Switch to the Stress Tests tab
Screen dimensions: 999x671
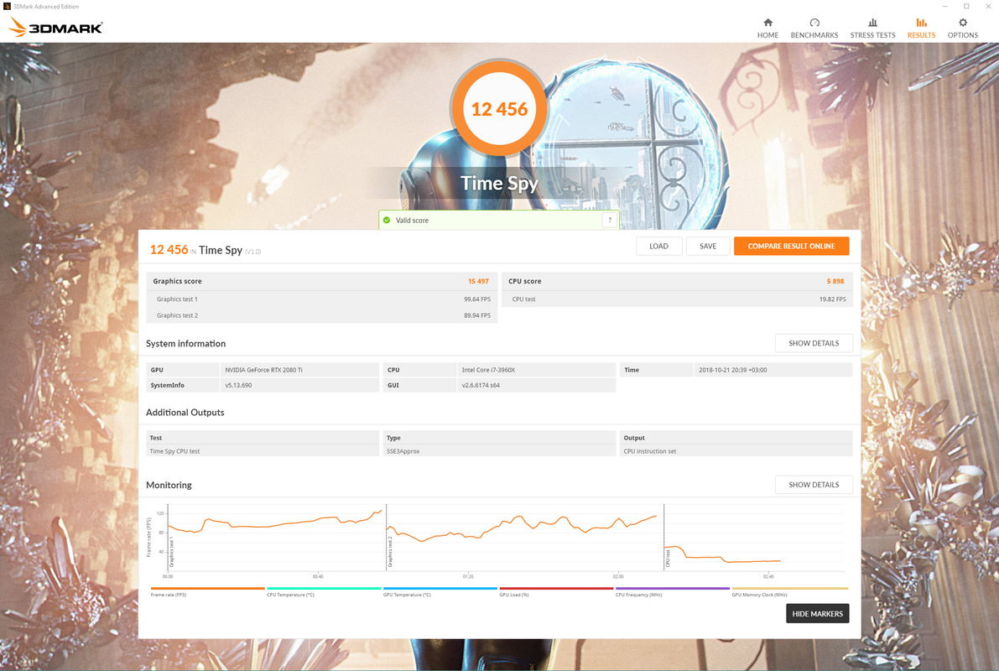click(x=872, y=29)
